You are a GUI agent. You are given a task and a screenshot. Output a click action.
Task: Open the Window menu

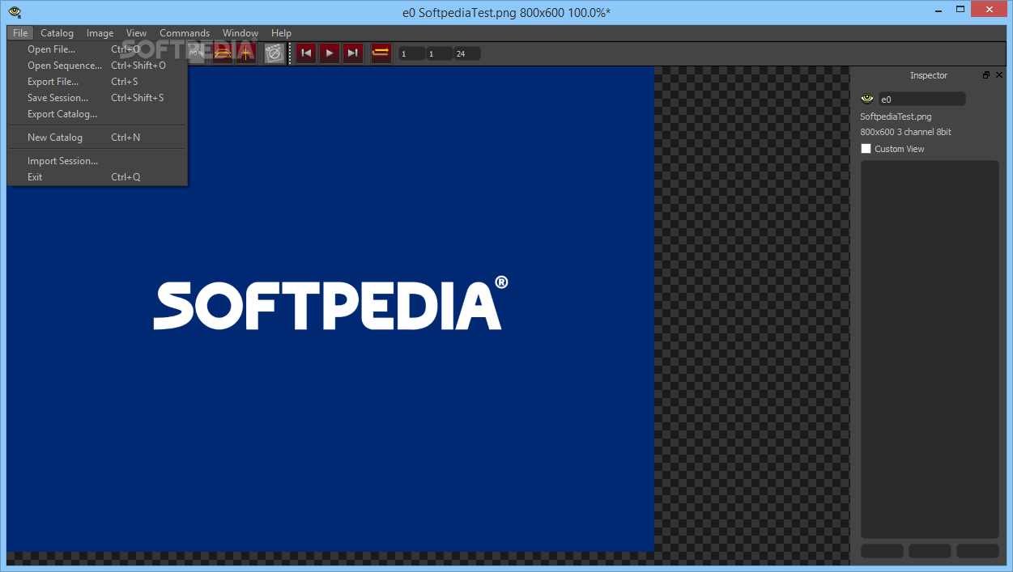pos(240,33)
